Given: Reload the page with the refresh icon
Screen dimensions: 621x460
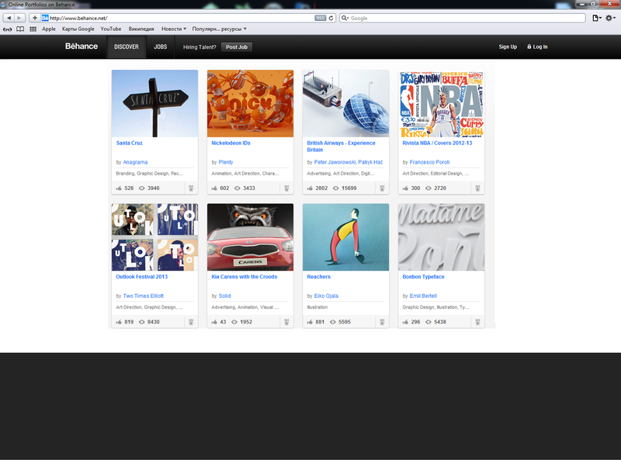Looking at the screenshot, I should click(x=331, y=18).
